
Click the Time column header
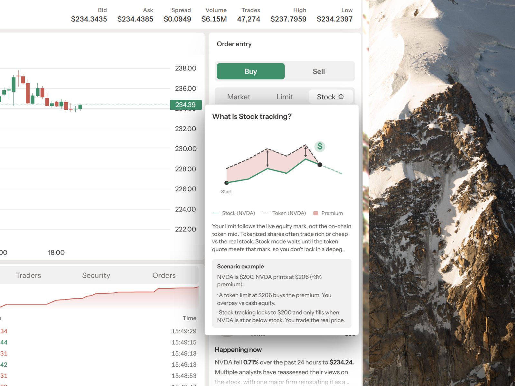pos(190,318)
